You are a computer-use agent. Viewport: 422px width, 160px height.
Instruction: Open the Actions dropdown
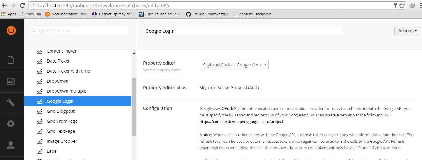tap(407, 31)
